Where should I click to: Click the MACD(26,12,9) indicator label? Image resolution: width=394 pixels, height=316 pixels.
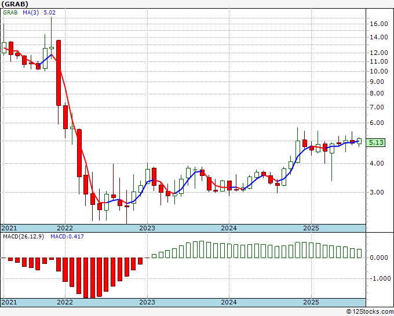[x=23, y=237]
